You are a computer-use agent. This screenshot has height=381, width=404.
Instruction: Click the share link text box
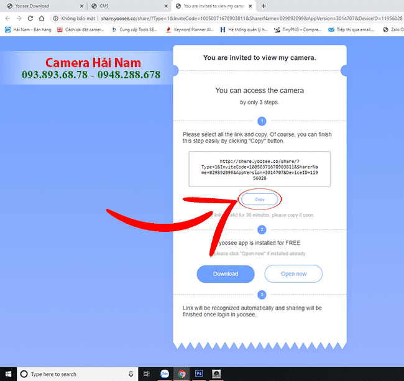(259, 169)
